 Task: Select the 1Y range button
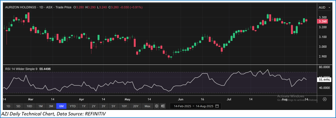(84, 106)
